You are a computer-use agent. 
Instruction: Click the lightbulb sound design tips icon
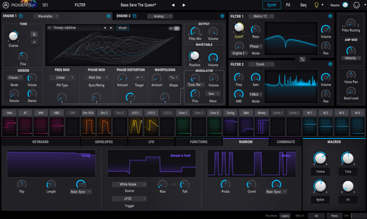[316, 5]
